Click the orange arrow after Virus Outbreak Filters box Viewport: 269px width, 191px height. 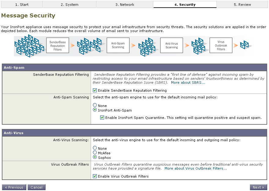click(x=236, y=45)
